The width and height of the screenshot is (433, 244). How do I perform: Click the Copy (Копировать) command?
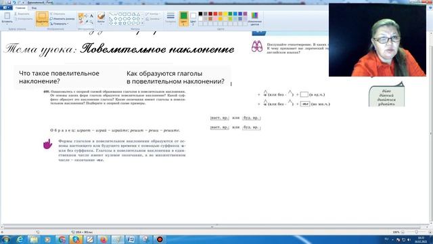pyautogui.click(x=23, y=19)
